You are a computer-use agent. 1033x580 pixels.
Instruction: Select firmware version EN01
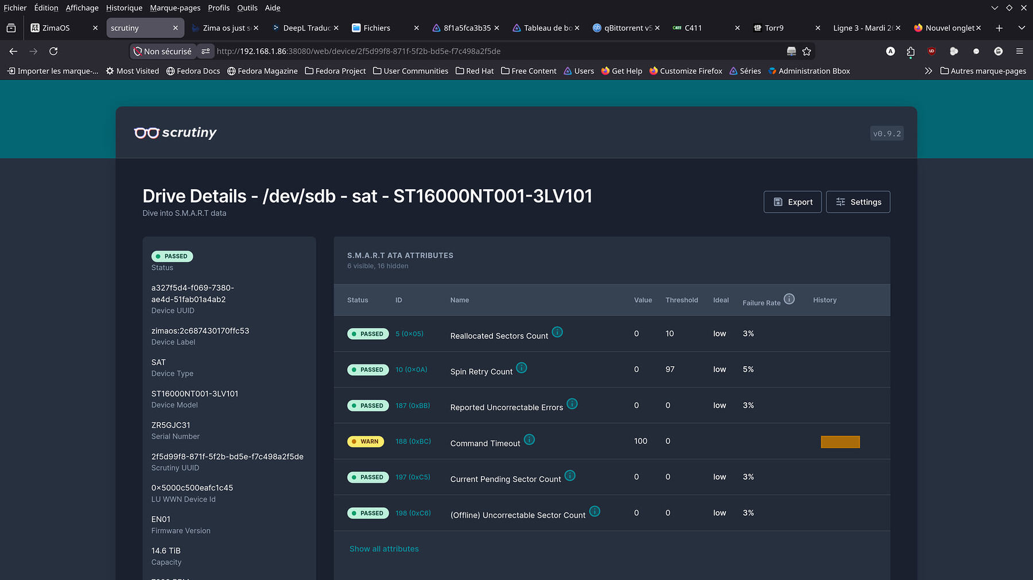[161, 519]
